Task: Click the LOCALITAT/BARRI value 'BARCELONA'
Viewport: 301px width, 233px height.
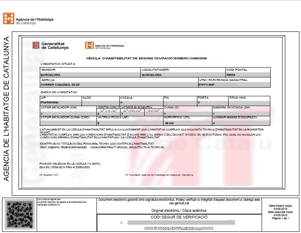Action: click(152, 75)
